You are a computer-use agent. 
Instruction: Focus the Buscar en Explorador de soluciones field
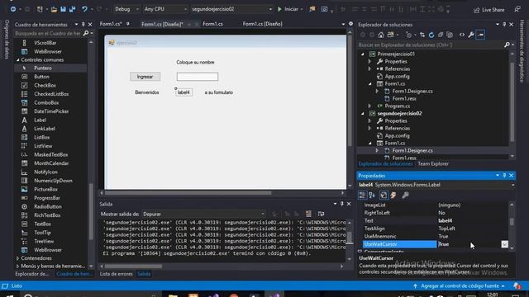point(430,45)
